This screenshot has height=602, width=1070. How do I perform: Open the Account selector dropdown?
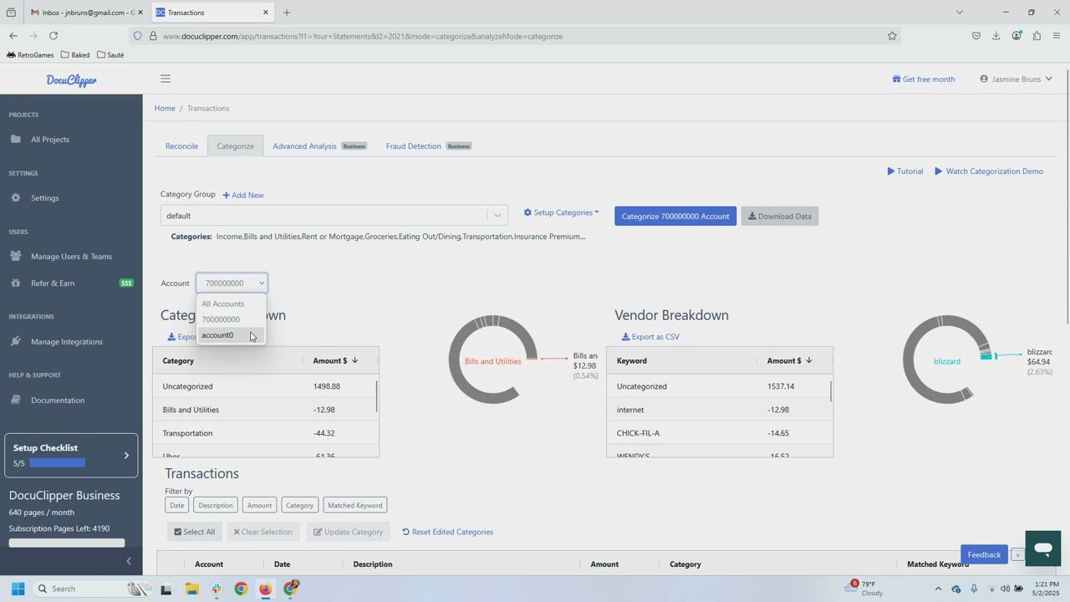click(232, 283)
